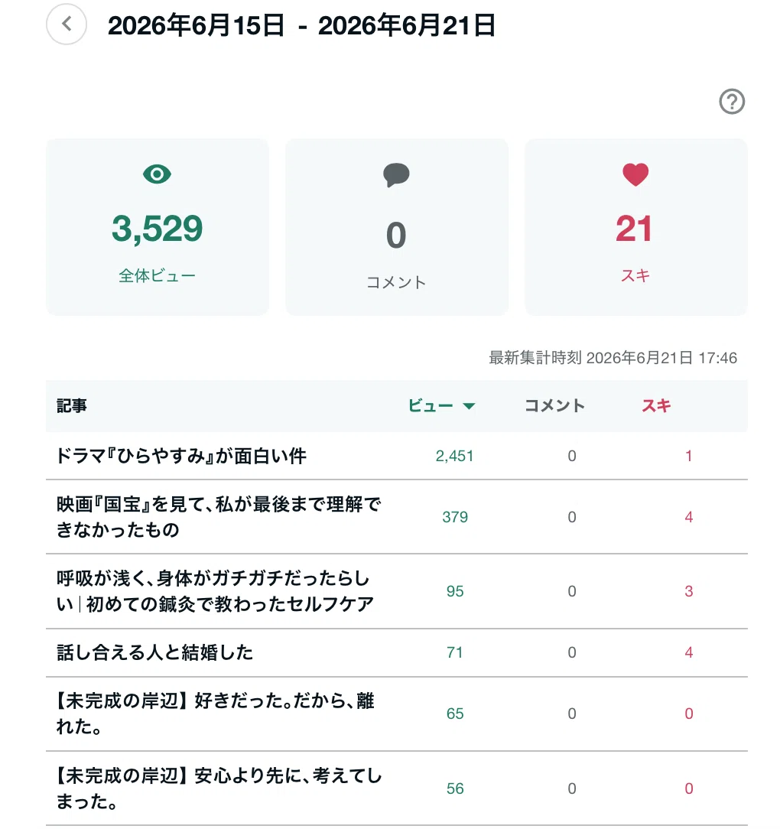This screenshot has height=829, width=780.
Task: Open the article 話し合える人と結婚した
Action: pos(155,652)
